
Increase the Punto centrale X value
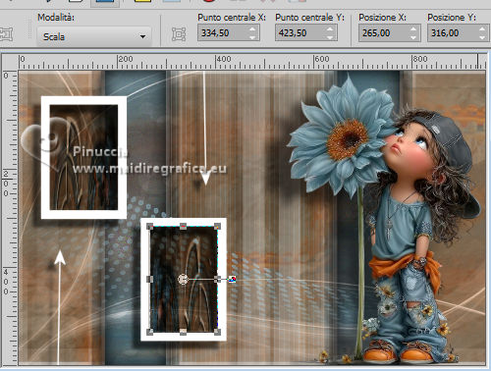[252, 29]
